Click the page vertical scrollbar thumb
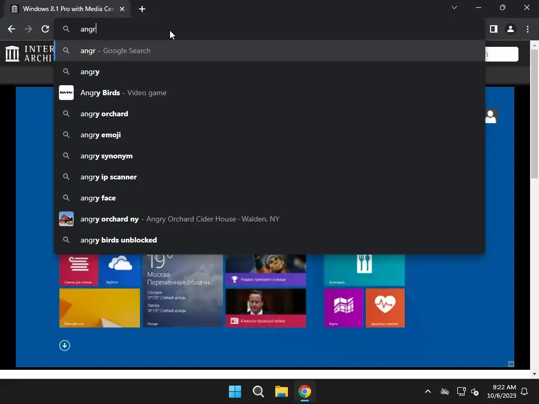Viewport: 539px width, 404px height. pyautogui.click(x=534, y=114)
